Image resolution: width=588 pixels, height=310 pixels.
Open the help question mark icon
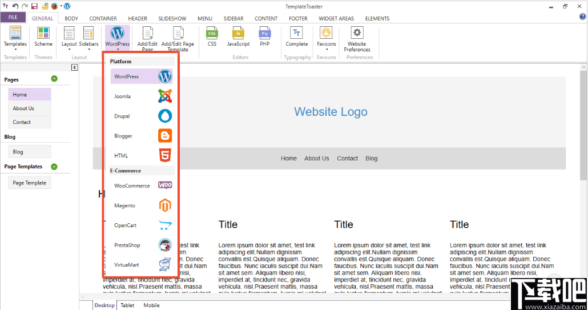[582, 17]
